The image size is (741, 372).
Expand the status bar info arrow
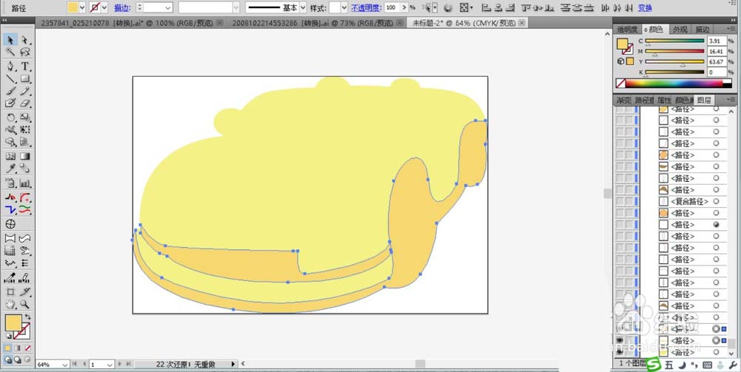click(233, 365)
